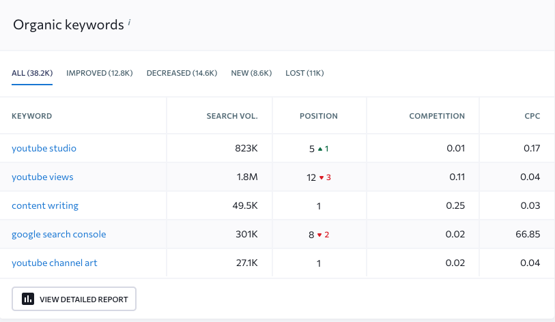Image resolution: width=555 pixels, height=322 pixels.
Task: Click the content writing keyword link
Action: coord(45,205)
